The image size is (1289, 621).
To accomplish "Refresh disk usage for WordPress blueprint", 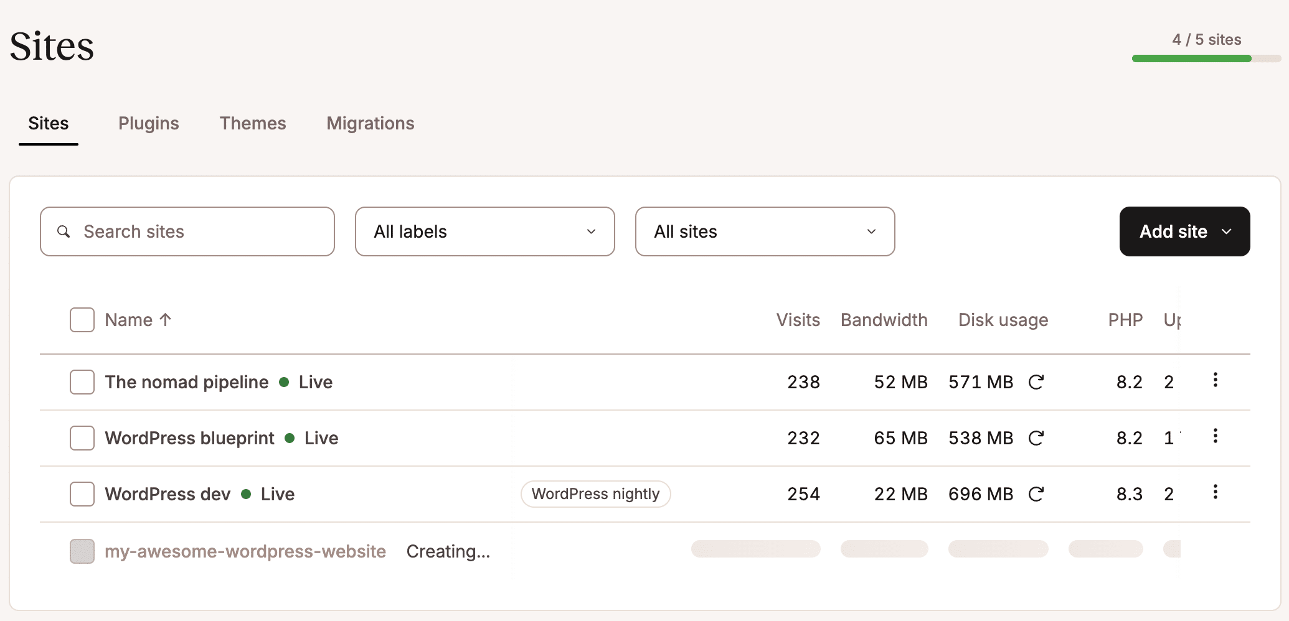I will point(1036,438).
